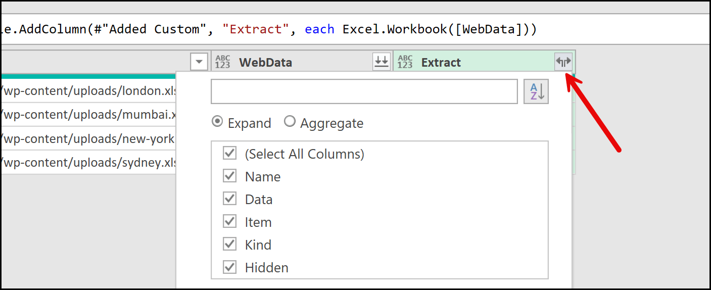Click the column search input field
Screen dimensions: 711x290
pyautogui.click(x=364, y=91)
